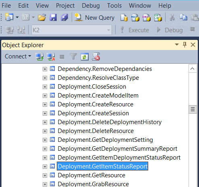Refresh the Object Explorer tree
199x187 pixels.
85,56
